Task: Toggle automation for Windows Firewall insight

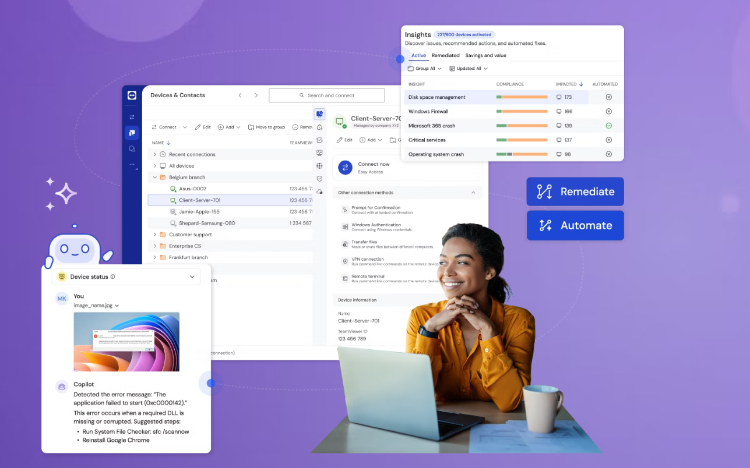Action: coord(608,111)
